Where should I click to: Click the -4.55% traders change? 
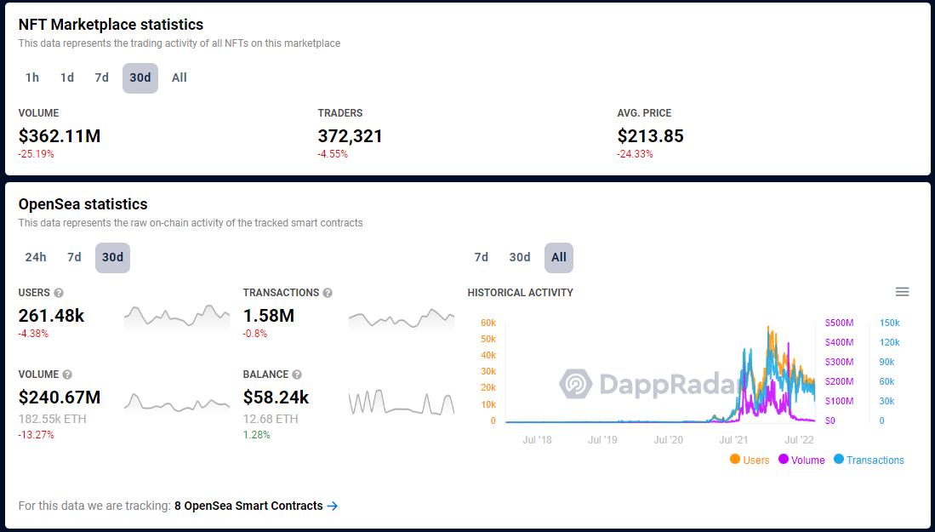[333, 154]
